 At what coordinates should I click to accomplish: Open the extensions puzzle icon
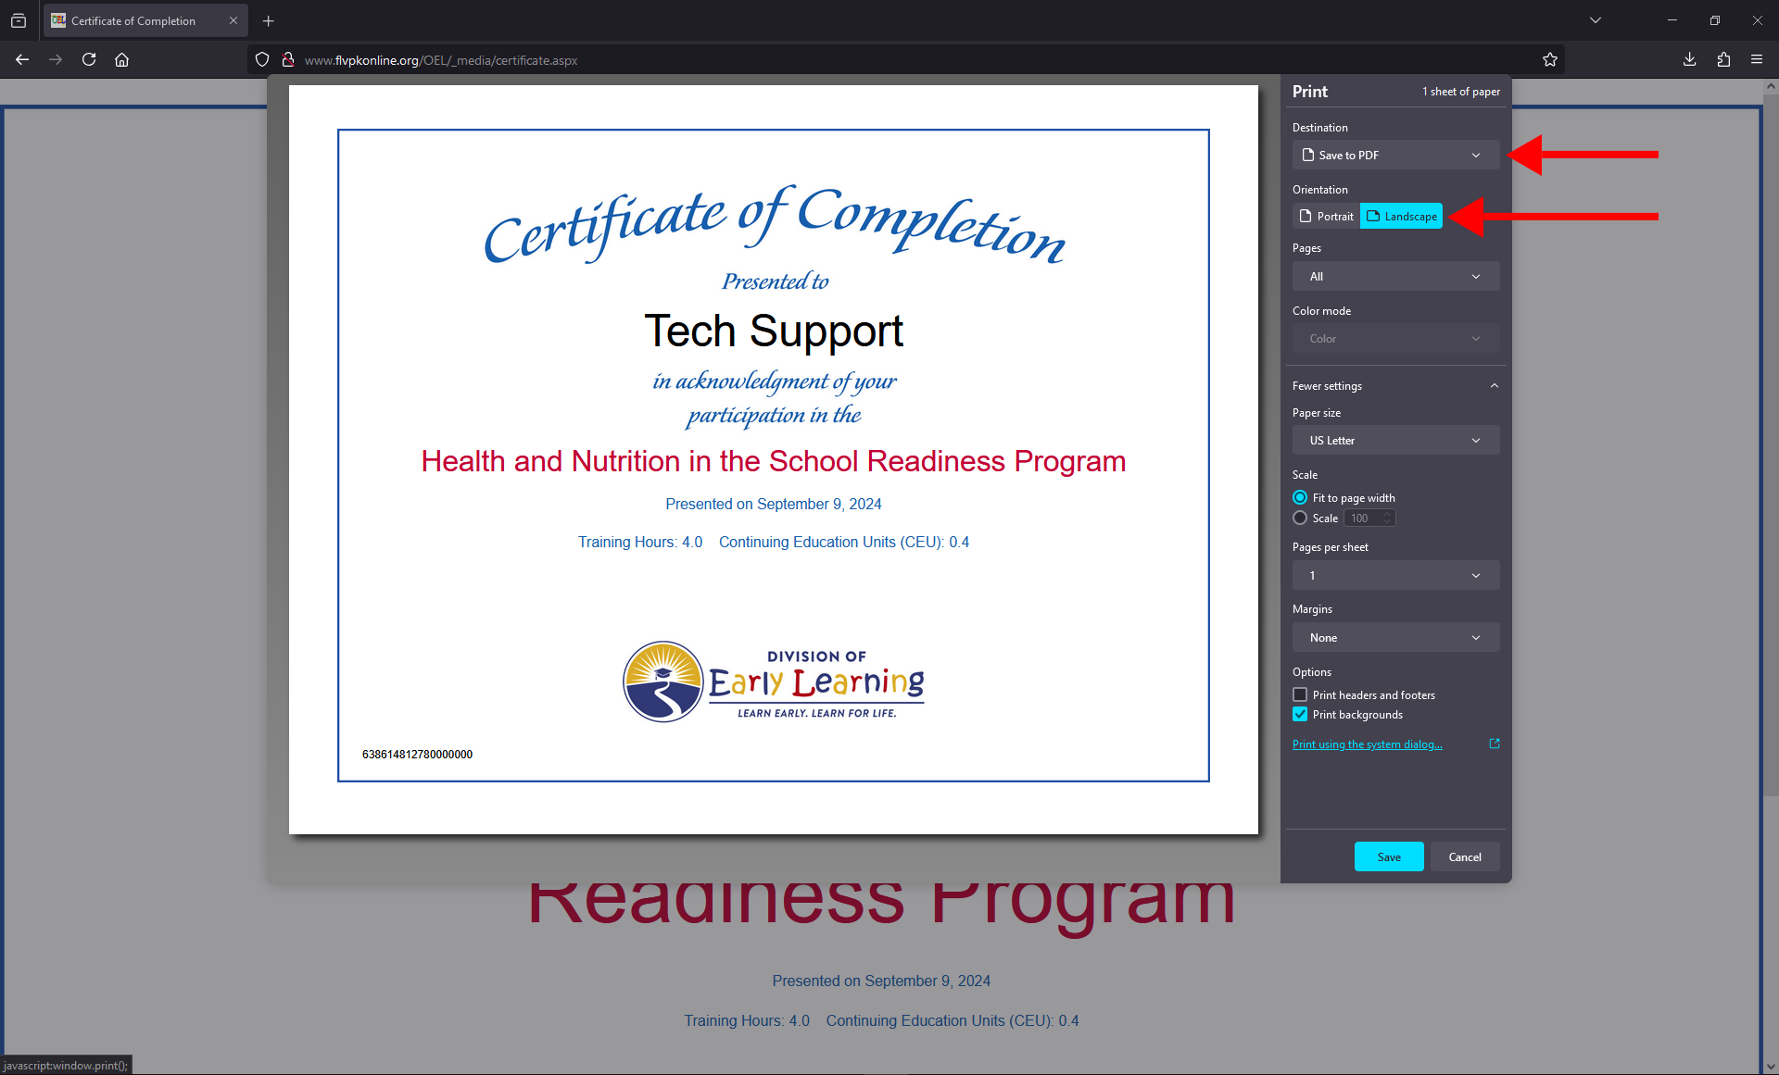[x=1723, y=59]
